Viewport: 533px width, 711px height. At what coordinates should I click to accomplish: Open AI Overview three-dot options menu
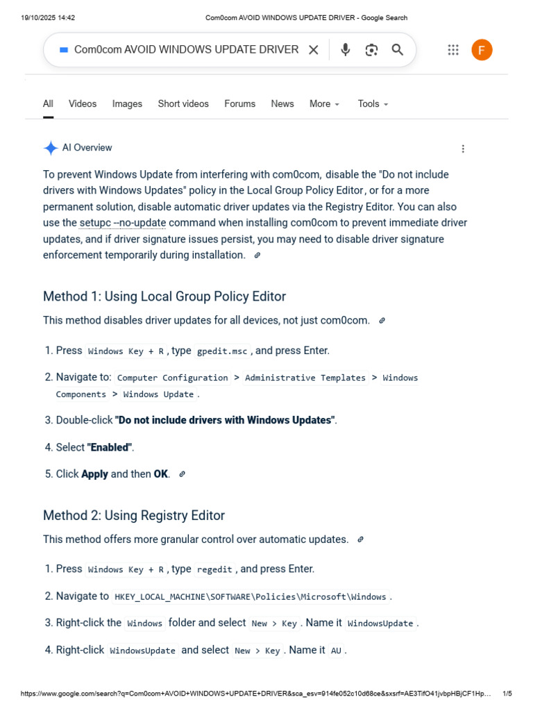point(463,149)
